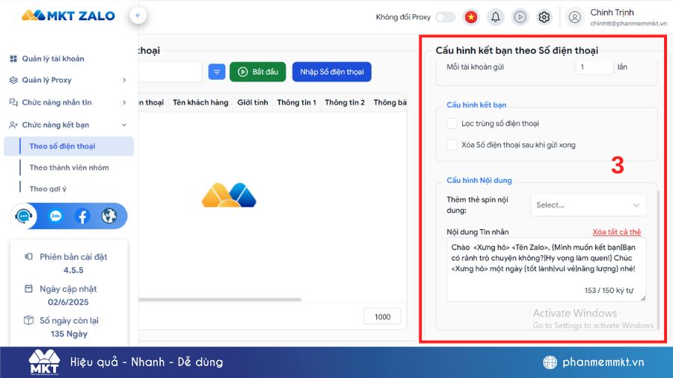Collapse Chức năng kết bạn menu
Viewport: 673px width, 378px height.
[69, 125]
